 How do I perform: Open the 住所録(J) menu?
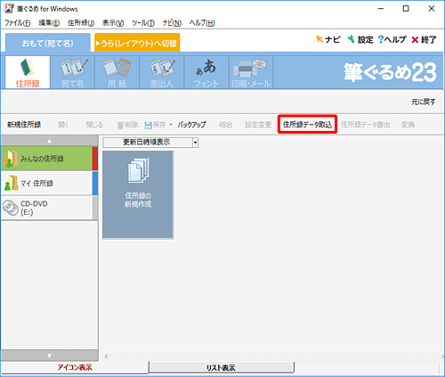[x=81, y=23]
